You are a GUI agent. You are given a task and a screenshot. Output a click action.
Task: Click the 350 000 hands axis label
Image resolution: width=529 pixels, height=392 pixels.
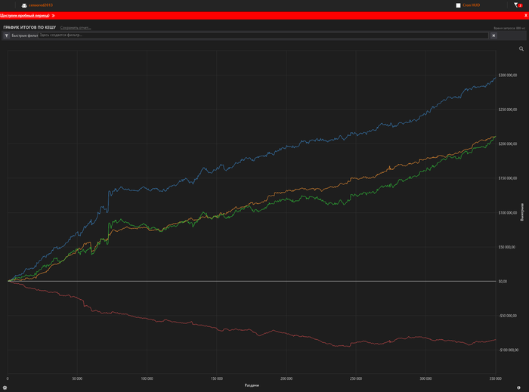point(495,378)
